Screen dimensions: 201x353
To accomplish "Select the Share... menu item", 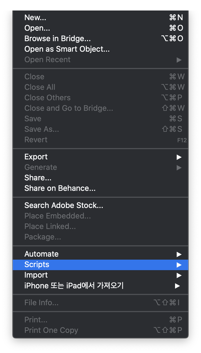I will 38,178.
